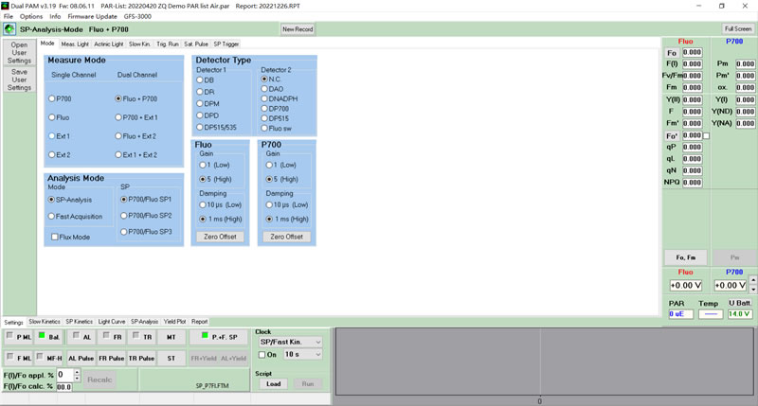Increase the F(I)/Fo appl. % spinner
Screen dimensions: 758x406
pyautogui.click(x=77, y=372)
